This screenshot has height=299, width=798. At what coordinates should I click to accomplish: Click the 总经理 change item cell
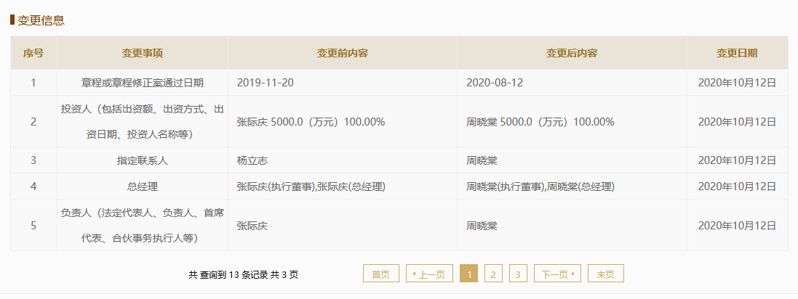coord(143,187)
